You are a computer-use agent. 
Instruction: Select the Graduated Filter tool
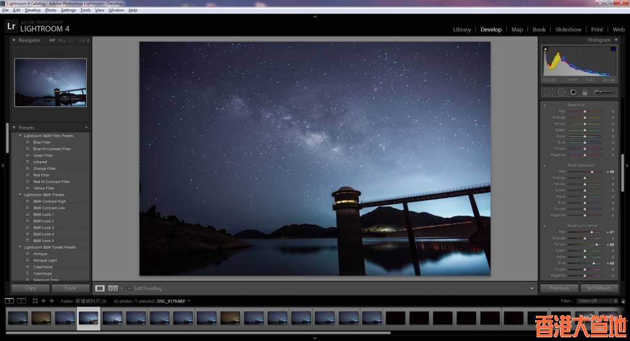tap(584, 92)
